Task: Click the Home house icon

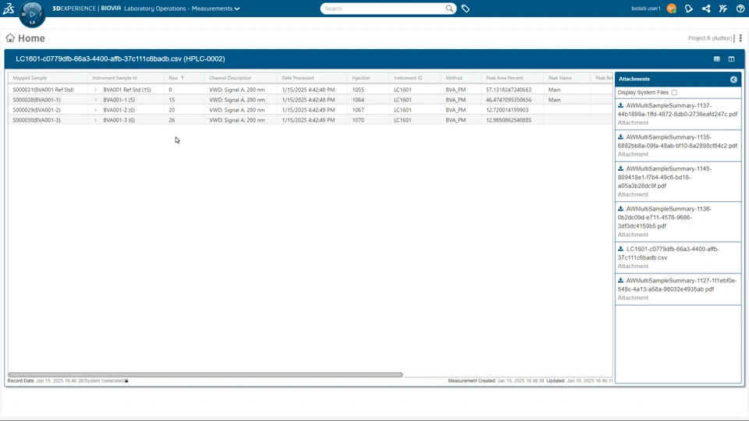Action: [x=10, y=37]
